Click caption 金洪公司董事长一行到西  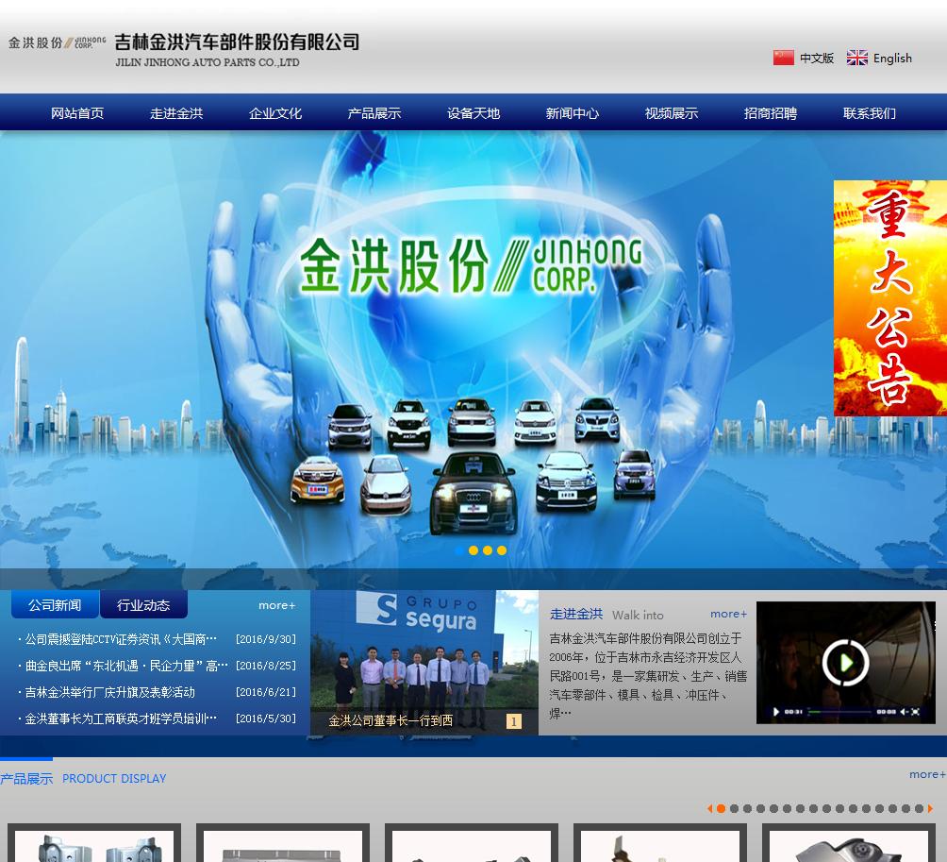[x=390, y=720]
